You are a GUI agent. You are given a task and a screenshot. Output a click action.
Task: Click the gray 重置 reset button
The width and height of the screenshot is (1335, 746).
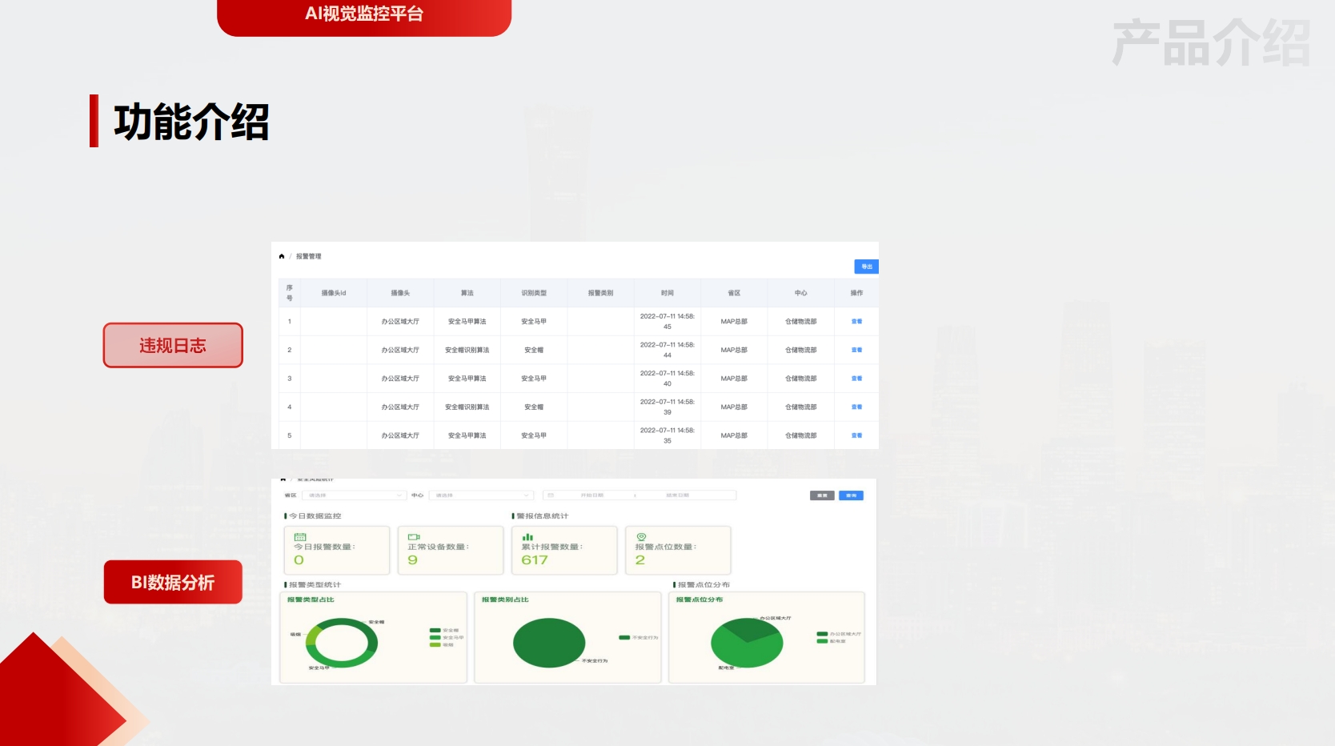822,495
